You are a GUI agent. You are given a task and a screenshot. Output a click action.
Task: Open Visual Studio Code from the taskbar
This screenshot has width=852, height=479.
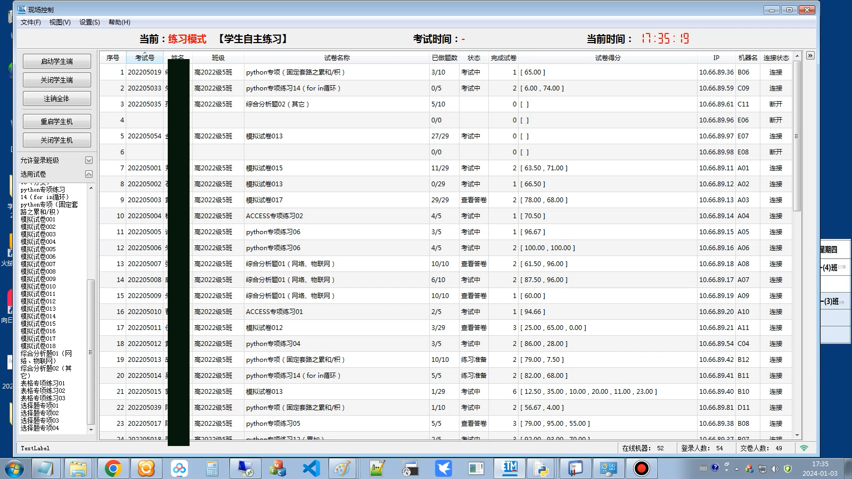[x=311, y=468]
